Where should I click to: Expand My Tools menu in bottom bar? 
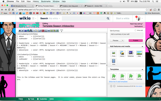(30, 99)
